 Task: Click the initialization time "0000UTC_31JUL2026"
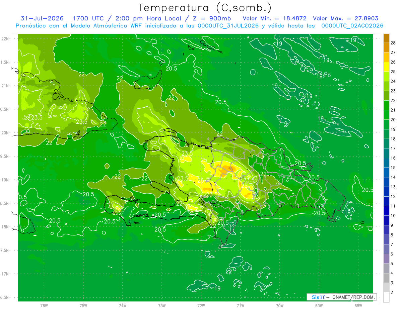point(228,26)
